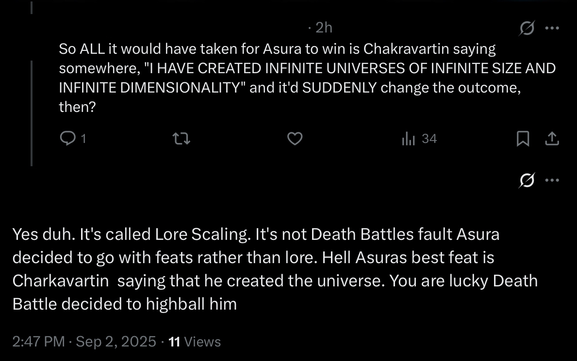Click the 2:47 PM Sep 2, 2025 timestamp
Viewport: 577px width, 361px height.
click(84, 342)
